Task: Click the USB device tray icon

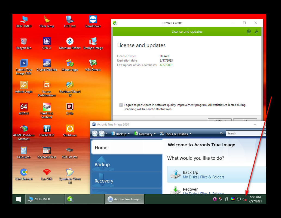Action: coord(227,199)
